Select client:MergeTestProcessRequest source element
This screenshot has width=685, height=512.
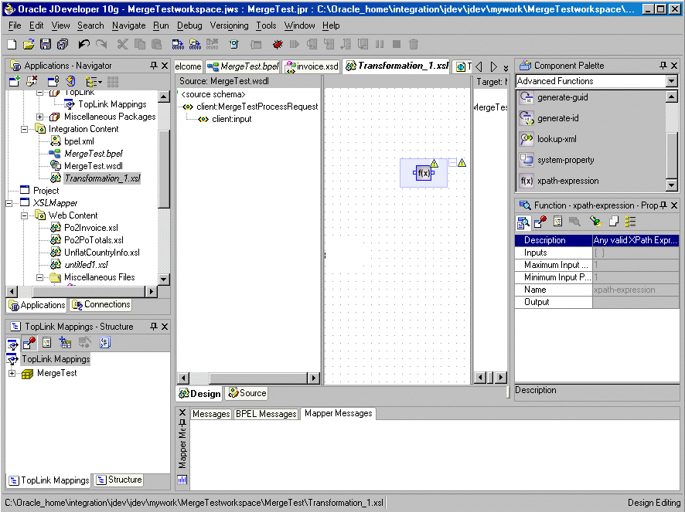(x=257, y=107)
